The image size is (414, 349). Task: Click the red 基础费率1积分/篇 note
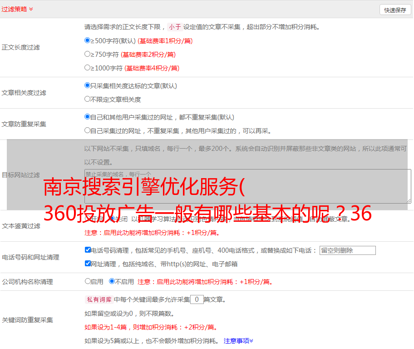click(165, 41)
